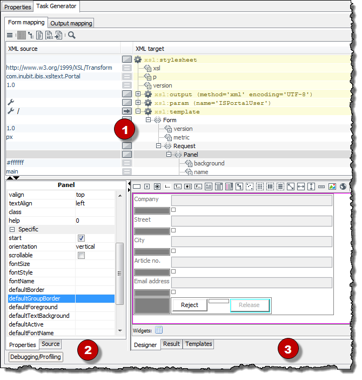Viewport: 362px width, 380px height.
Task: Click the HEX document icon in mapping toolbar
Action: pyautogui.click(x=49, y=36)
